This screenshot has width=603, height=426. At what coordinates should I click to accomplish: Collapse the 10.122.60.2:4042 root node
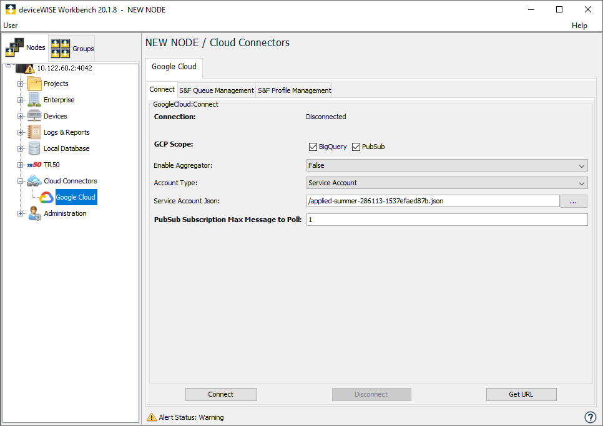[9, 65]
